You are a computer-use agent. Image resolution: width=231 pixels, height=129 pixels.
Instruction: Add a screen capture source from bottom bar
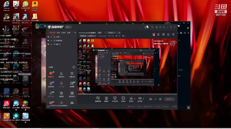98,99
